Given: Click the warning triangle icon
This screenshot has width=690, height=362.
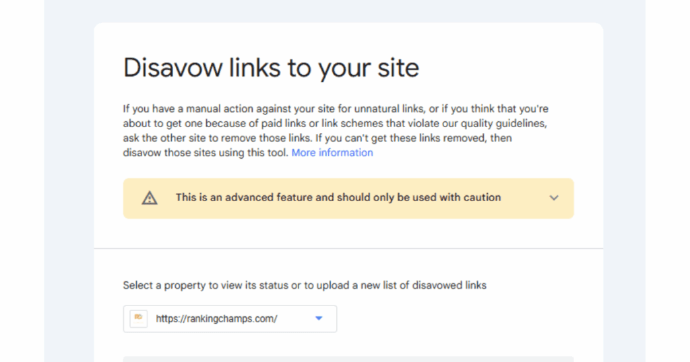Looking at the screenshot, I should click(x=150, y=198).
